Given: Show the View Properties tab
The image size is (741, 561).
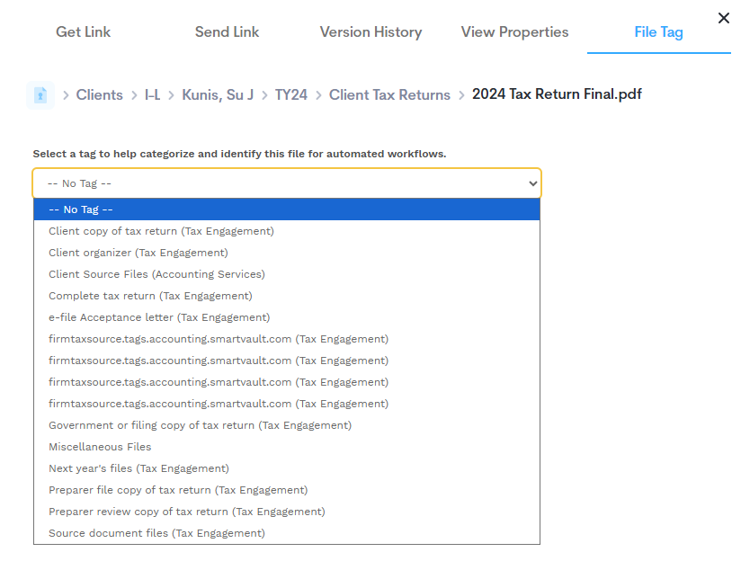Looking at the screenshot, I should coord(514,32).
